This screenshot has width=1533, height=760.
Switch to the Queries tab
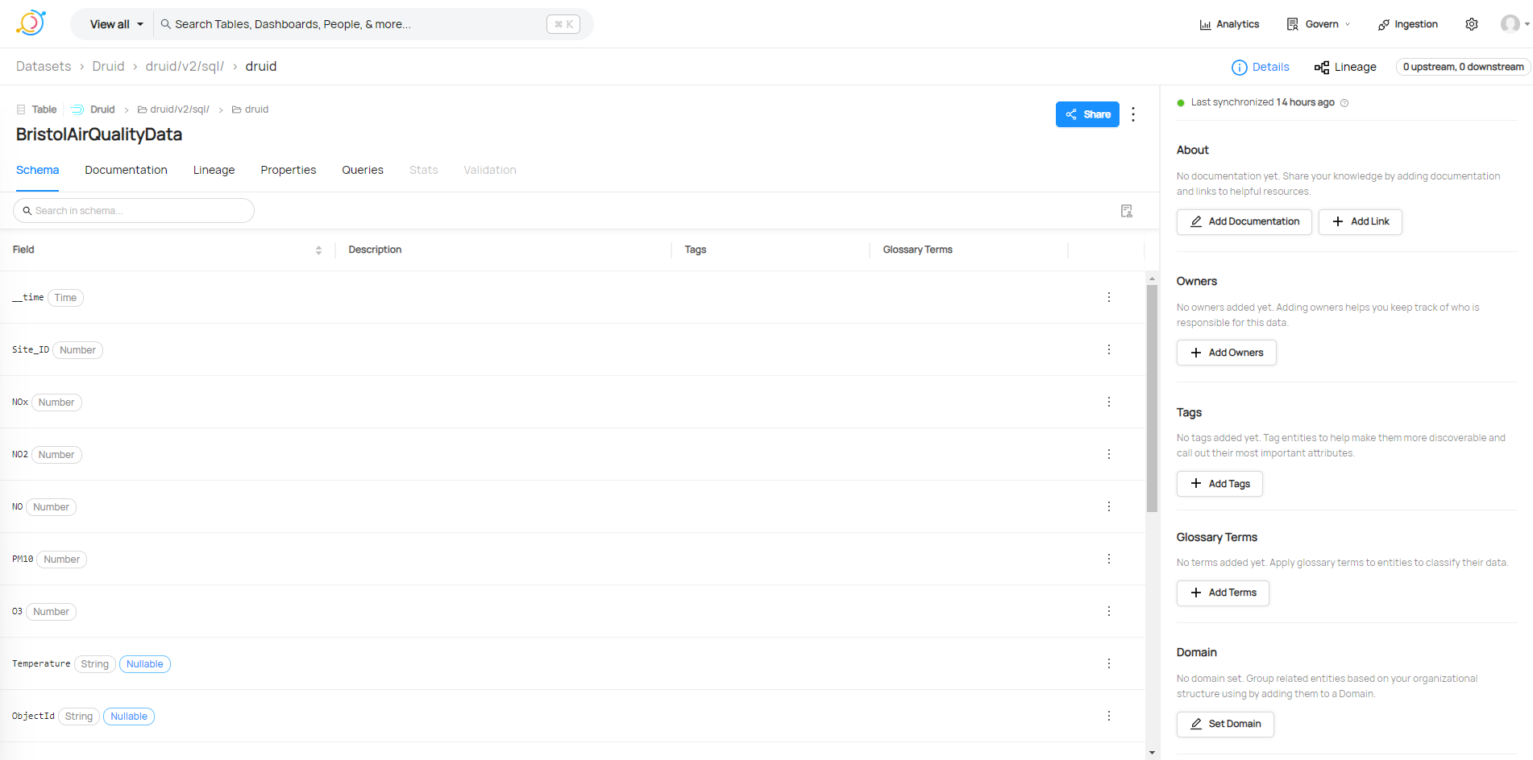363,170
